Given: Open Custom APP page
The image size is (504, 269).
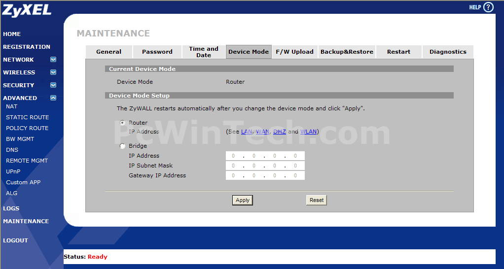Looking at the screenshot, I should tap(23, 182).
